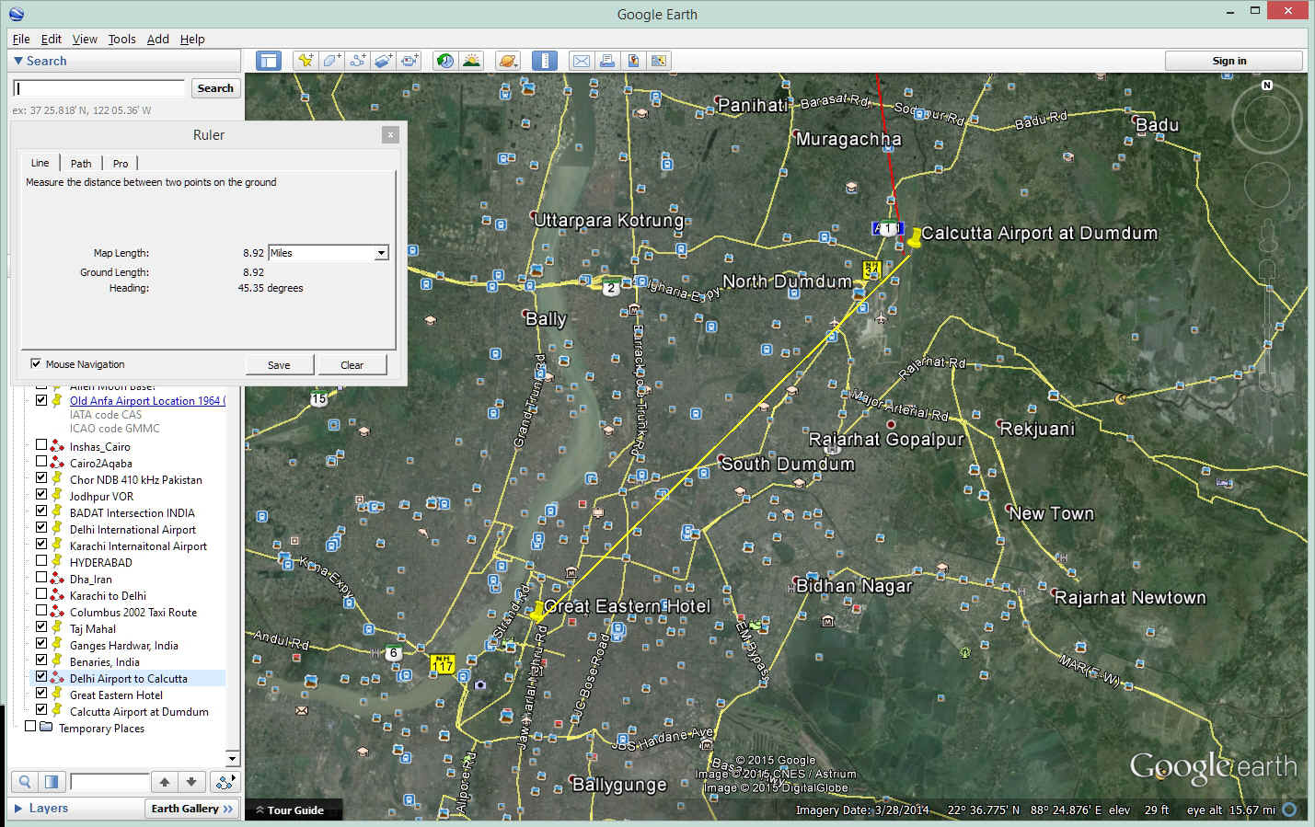The width and height of the screenshot is (1315, 827).
Task: Open the planet switcher icon
Action: click(508, 61)
